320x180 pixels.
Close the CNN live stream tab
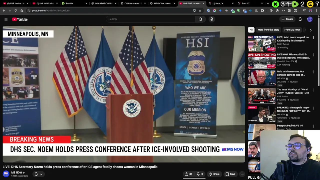pos(145,3)
